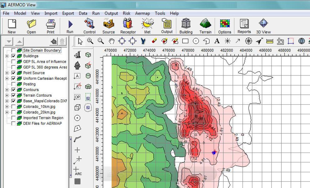Click the blue point source marker on map

[x=214, y=153]
